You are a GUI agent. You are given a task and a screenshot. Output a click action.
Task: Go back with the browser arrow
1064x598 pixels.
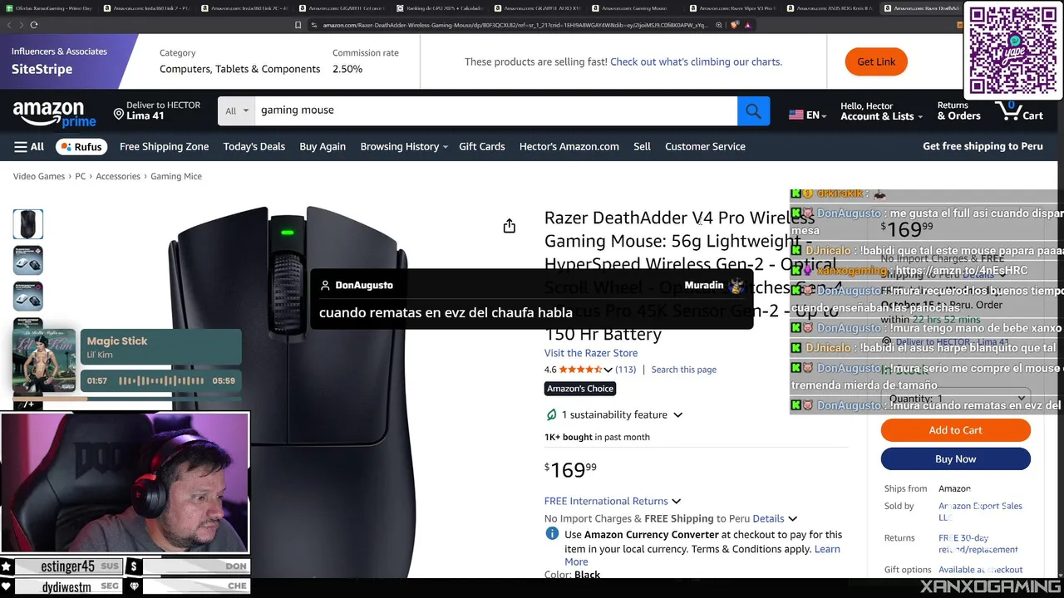[x=9, y=25]
